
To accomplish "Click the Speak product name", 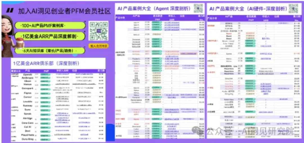I will pos(28,114).
